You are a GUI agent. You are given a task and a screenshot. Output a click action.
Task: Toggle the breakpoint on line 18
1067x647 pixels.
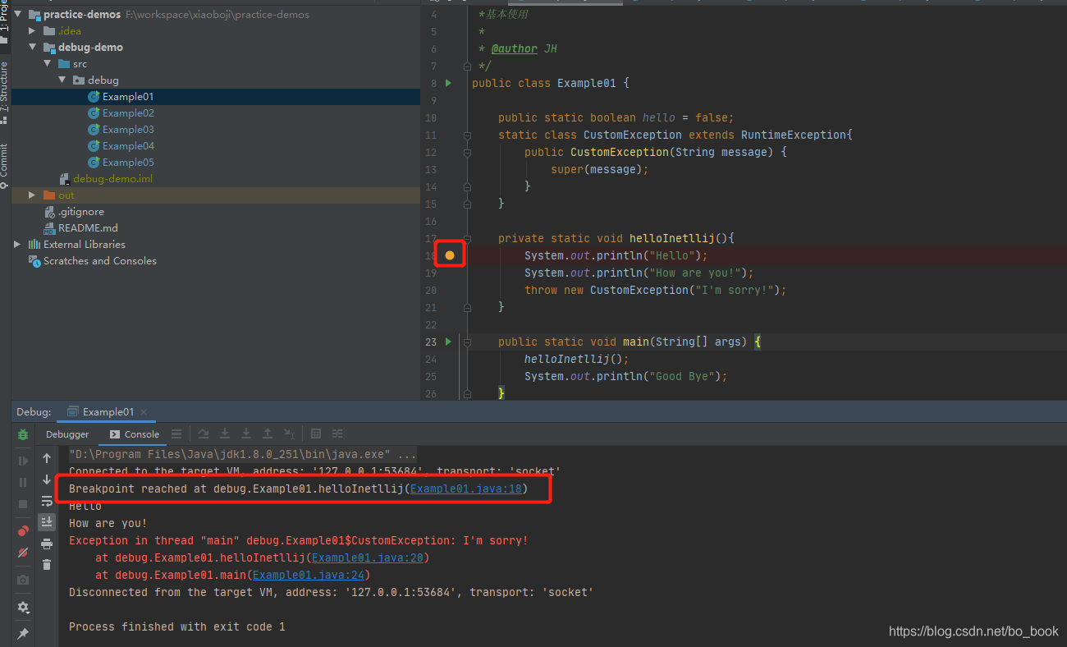tap(450, 255)
